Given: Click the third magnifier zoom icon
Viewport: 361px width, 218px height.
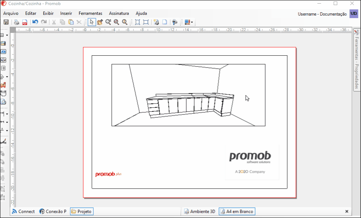Looking at the screenshot, I should 125,22.
